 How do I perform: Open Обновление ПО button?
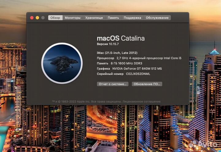(x=147, y=84)
